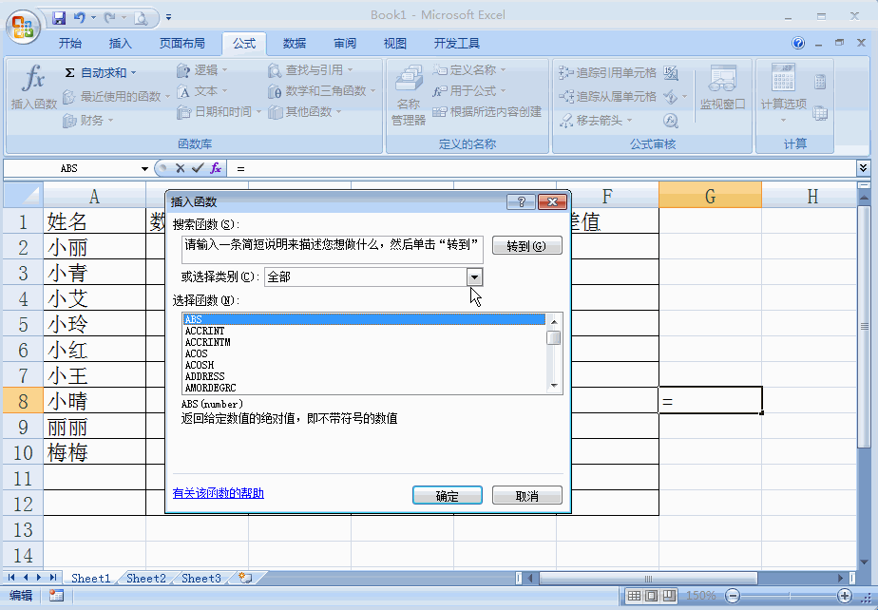This screenshot has width=878, height=610.
Task: Click the fx insert function icon in the ribbon
Action: click(33, 78)
